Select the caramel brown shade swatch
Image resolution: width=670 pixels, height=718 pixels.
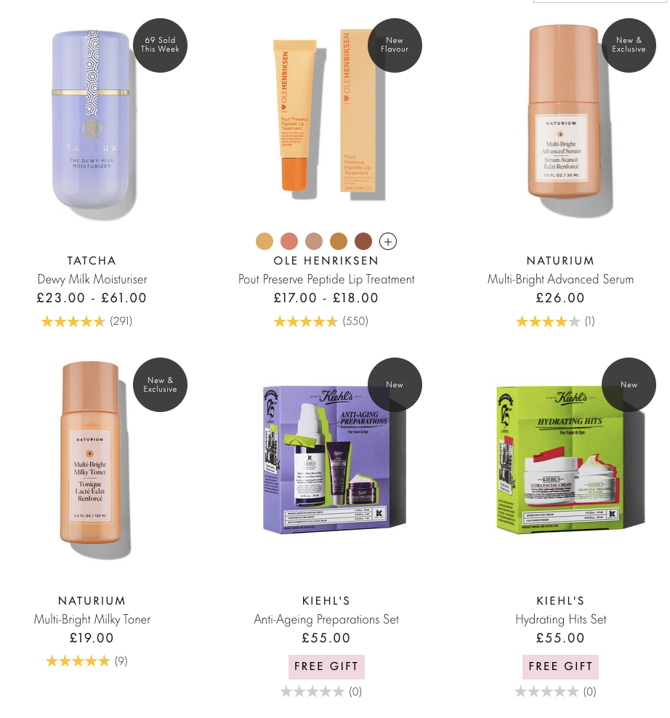[339, 241]
